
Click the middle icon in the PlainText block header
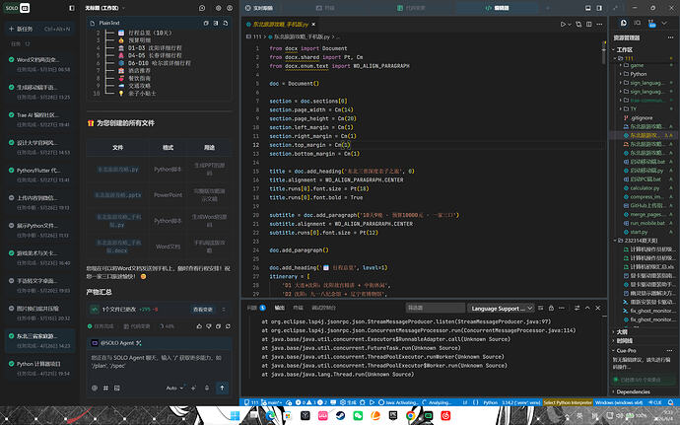[x=216, y=23]
